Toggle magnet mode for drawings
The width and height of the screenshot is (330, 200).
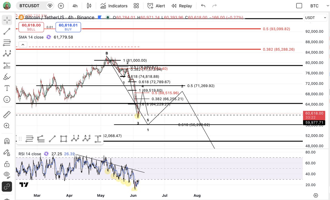coord(7,141)
